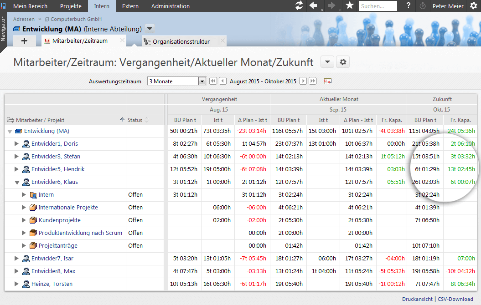Open Produktentwicklung nach Scrum project link

[x=80, y=233]
